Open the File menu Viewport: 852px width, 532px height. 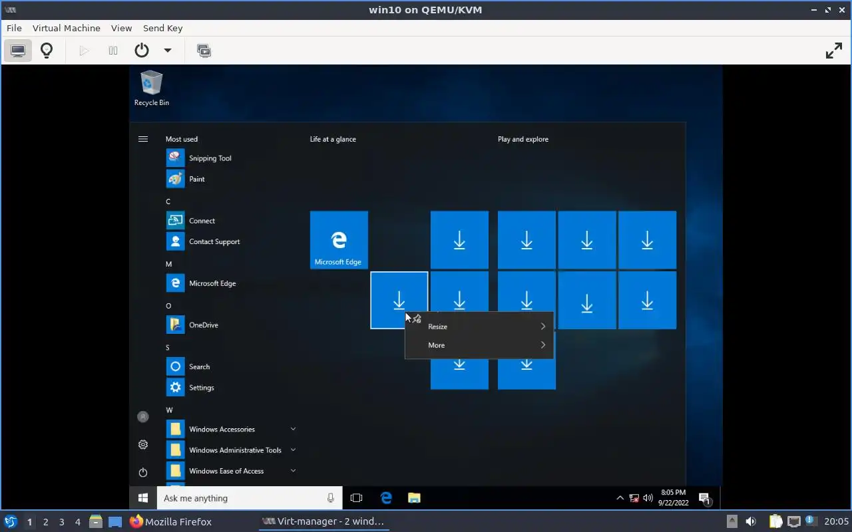[x=14, y=28]
